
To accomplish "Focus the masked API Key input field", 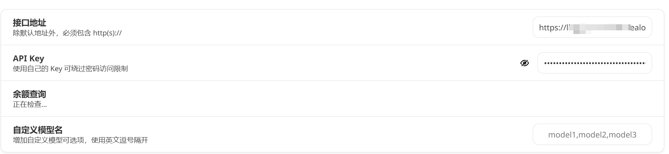I will (594, 63).
